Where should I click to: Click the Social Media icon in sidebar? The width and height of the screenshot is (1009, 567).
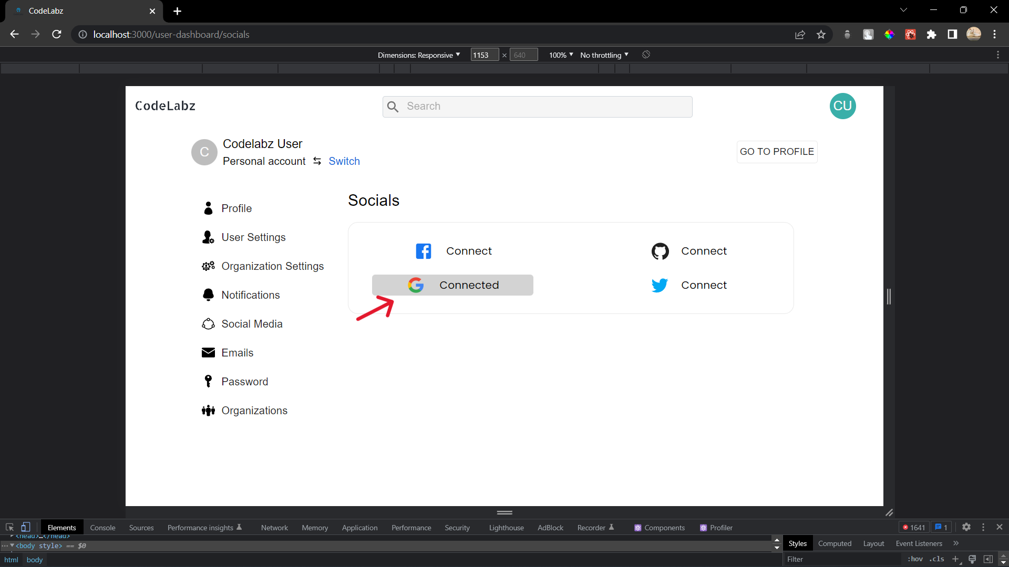208,324
